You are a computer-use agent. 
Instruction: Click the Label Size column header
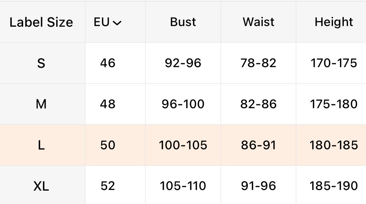[x=41, y=22]
